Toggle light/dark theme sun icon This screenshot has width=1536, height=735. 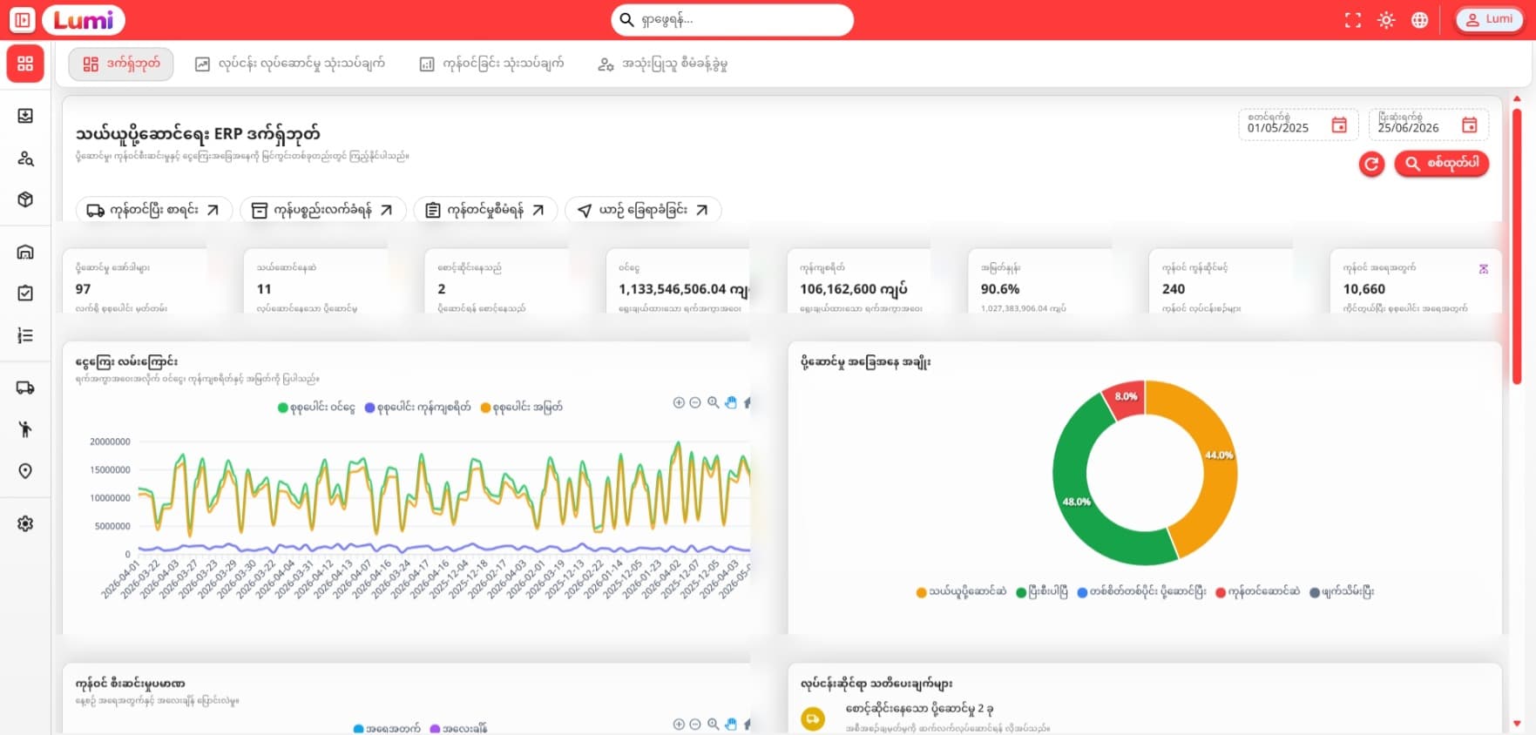click(x=1386, y=20)
